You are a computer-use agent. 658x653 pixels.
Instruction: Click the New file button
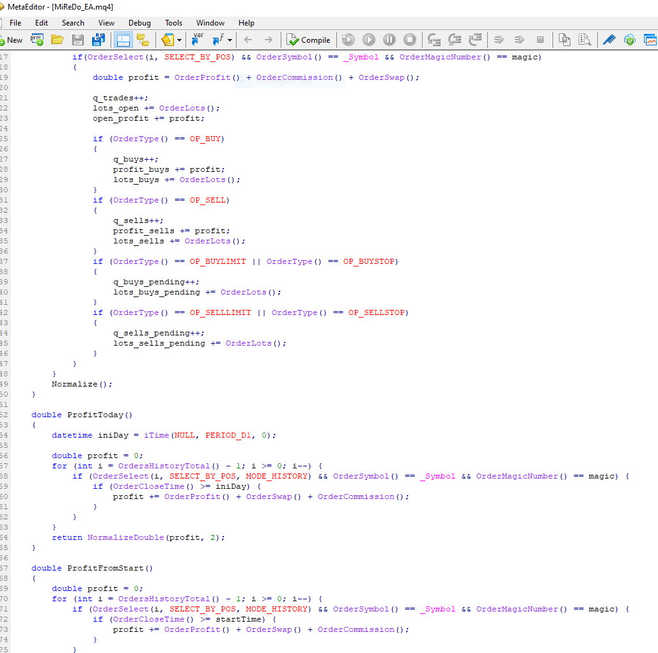[12, 40]
